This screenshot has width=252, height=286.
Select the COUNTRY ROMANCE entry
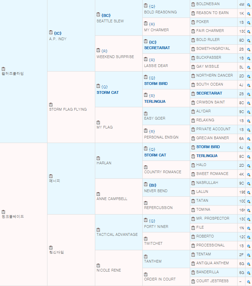point(163,172)
